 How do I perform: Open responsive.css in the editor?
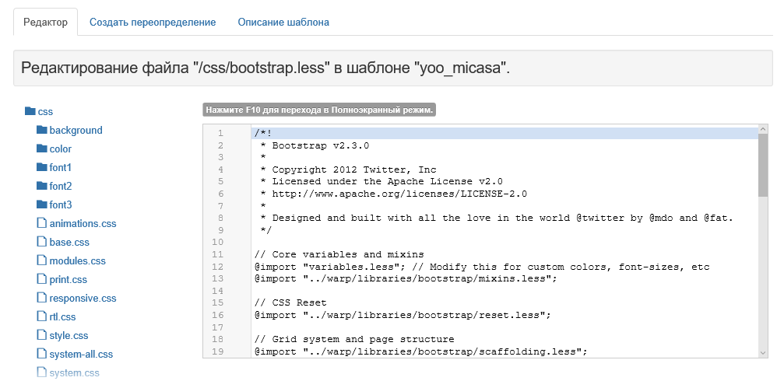[83, 299]
